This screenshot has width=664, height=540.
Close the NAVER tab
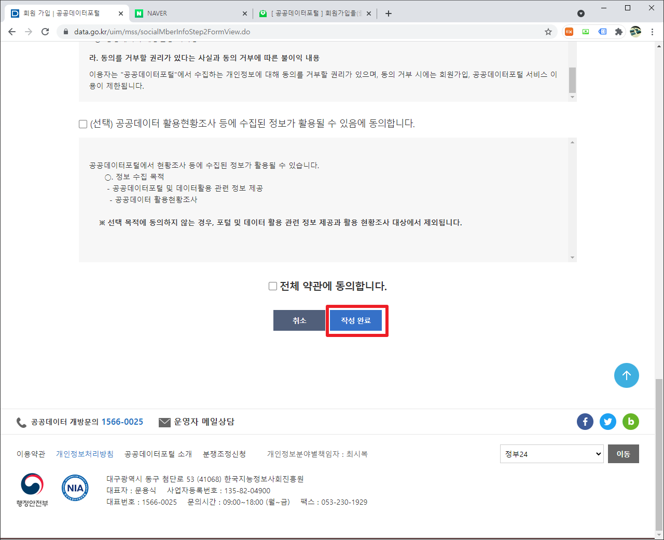pyautogui.click(x=245, y=14)
